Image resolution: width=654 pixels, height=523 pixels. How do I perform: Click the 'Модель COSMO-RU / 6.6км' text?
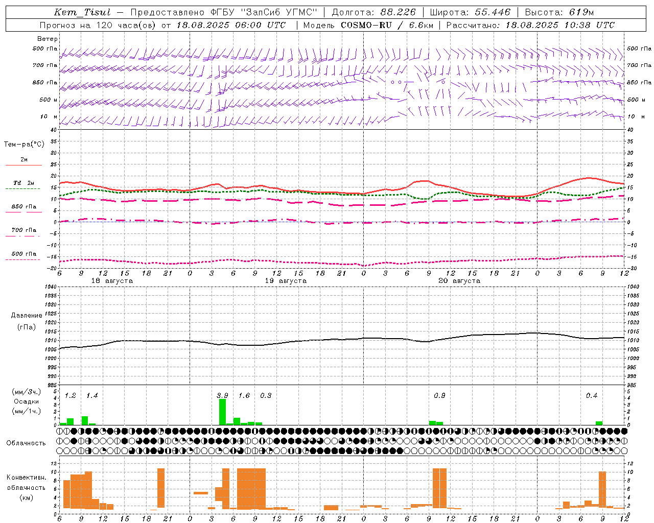coord(368,25)
